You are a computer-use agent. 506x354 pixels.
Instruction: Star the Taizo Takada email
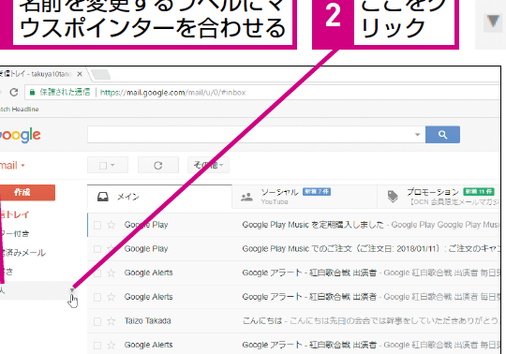tap(112, 321)
